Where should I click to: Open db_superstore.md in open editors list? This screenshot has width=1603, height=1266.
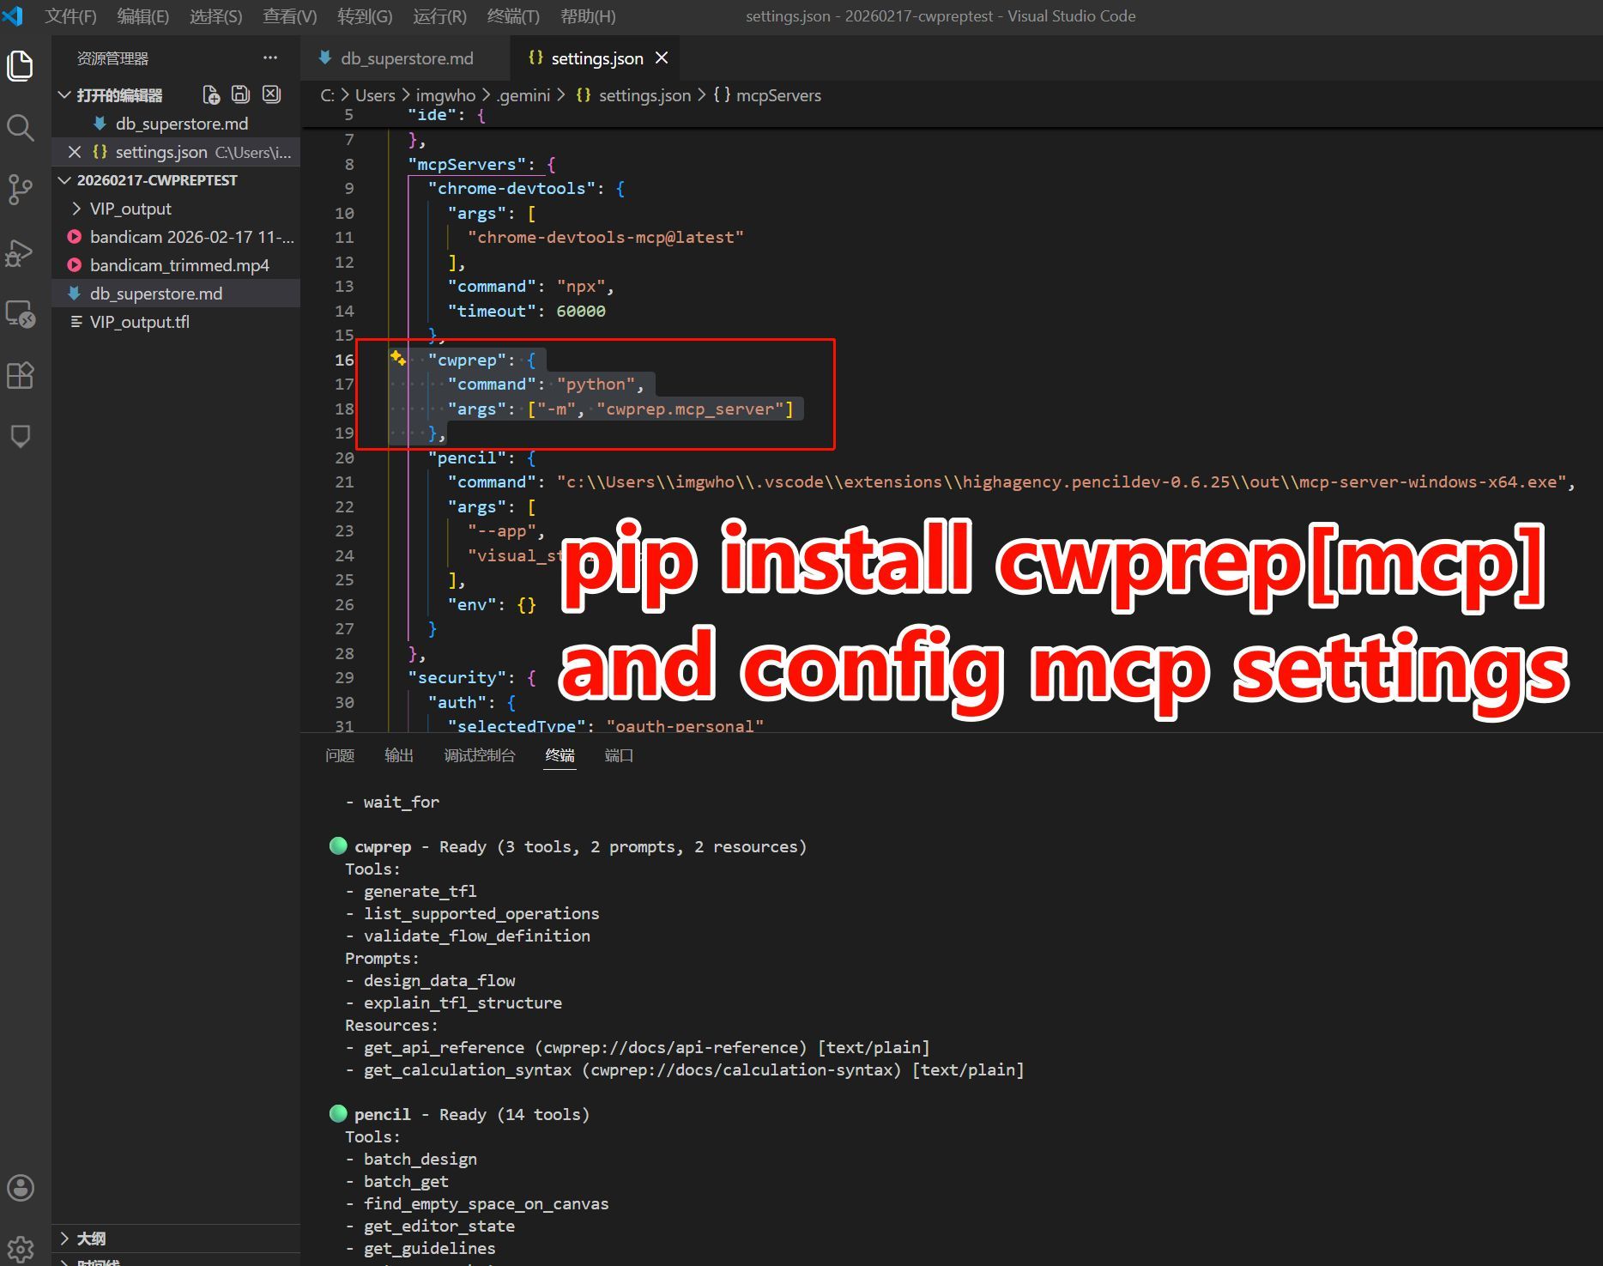(x=176, y=124)
